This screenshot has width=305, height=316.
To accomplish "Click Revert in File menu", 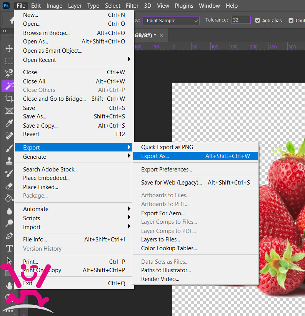I will (74, 134).
